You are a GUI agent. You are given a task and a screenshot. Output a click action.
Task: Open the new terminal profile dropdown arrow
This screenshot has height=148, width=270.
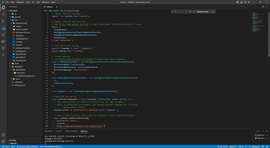260,131
